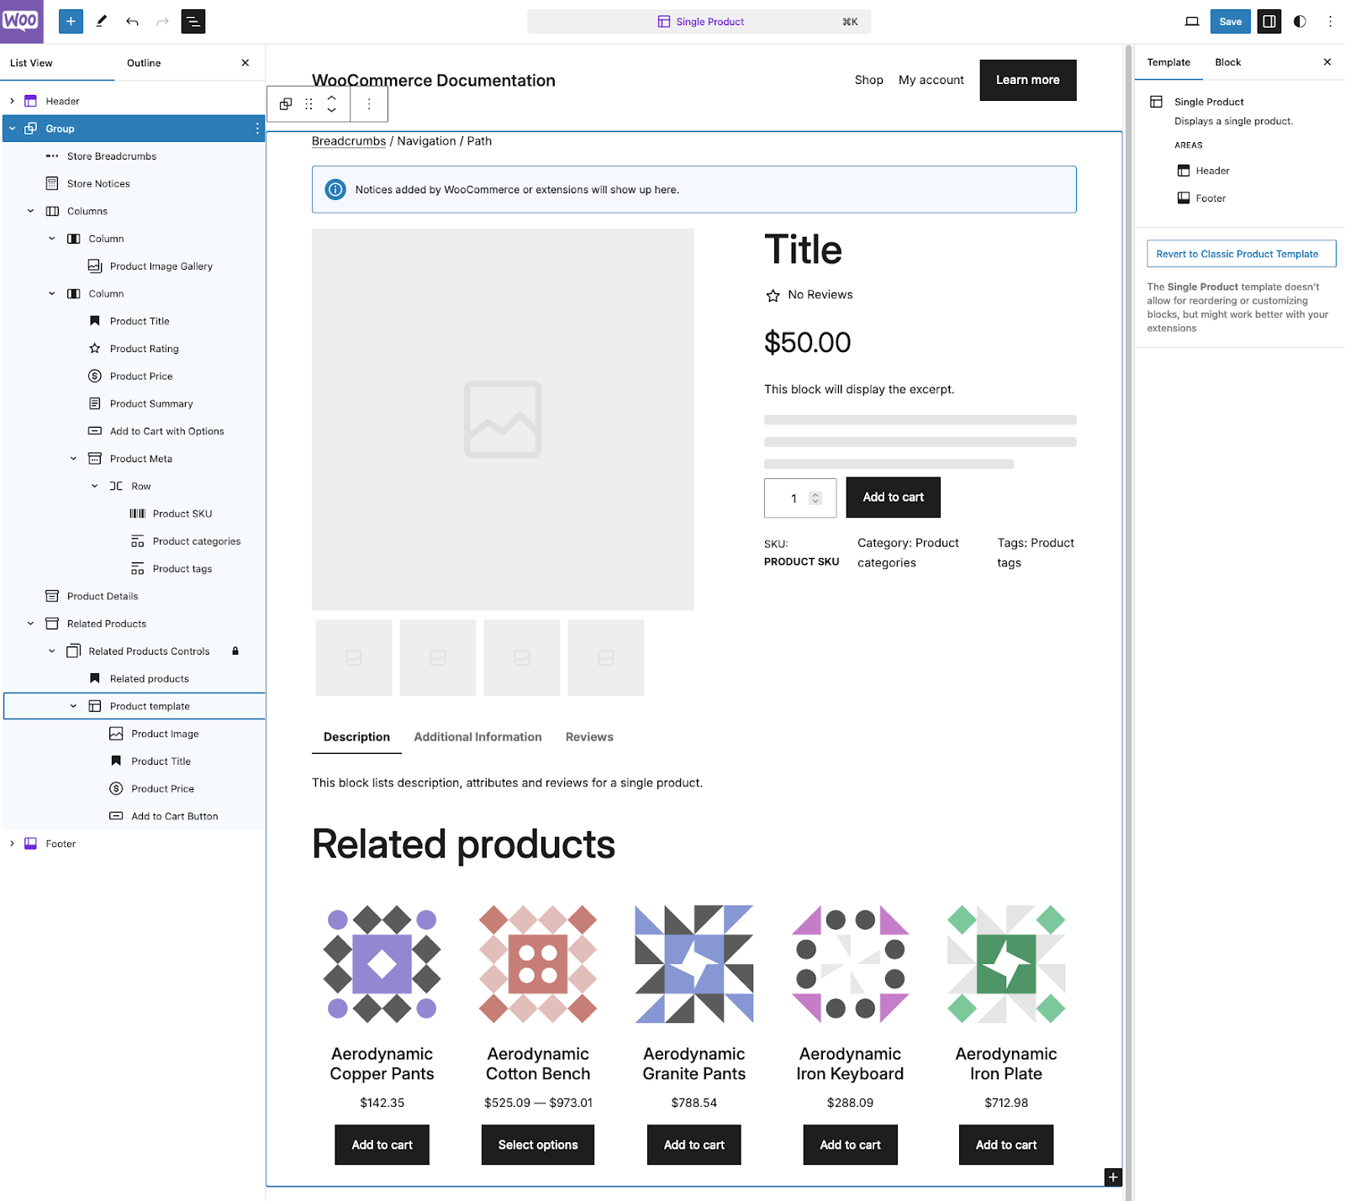Click the lock on Related Products Controls
Viewport: 1345px width, 1201px height.
pos(235,651)
